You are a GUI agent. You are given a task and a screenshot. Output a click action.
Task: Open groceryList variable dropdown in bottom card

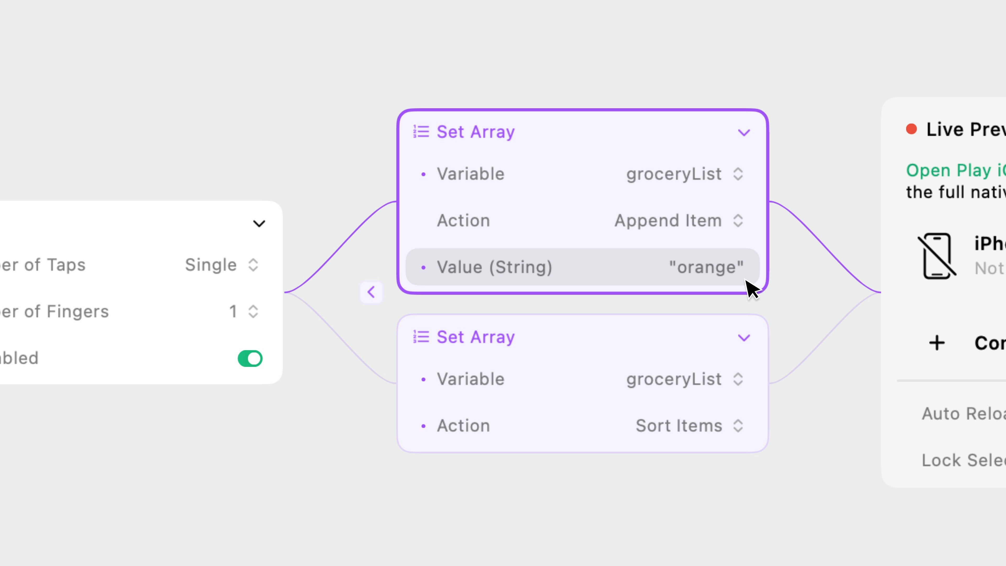click(684, 379)
